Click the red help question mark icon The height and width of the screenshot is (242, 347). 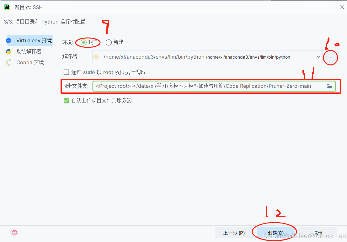(x=14, y=233)
